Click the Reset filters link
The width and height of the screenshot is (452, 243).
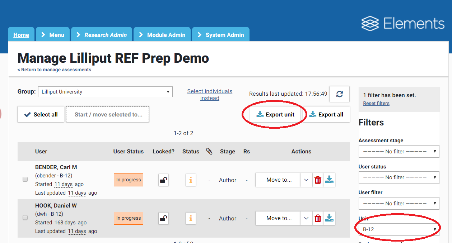coord(376,103)
